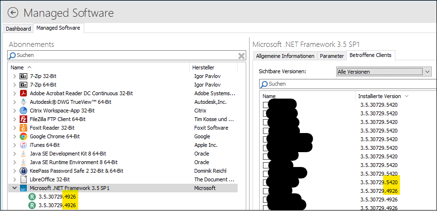The image size is (437, 211).
Task: Click the 'Abonnements' section heading
Action: tap(32, 44)
